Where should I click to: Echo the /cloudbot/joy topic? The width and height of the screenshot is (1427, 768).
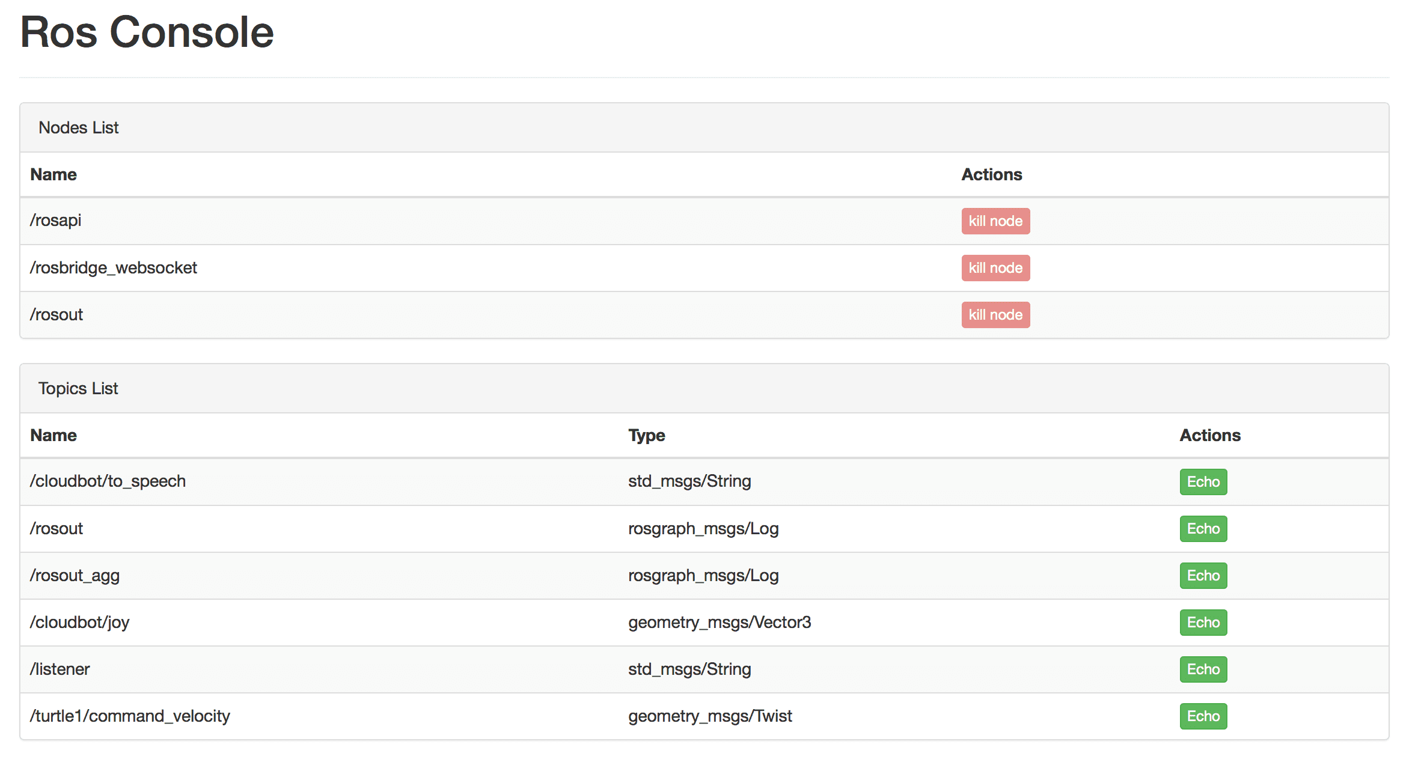[x=1203, y=623]
